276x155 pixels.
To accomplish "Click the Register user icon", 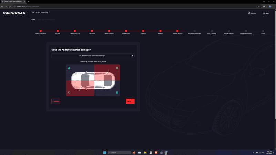I will (249, 13).
